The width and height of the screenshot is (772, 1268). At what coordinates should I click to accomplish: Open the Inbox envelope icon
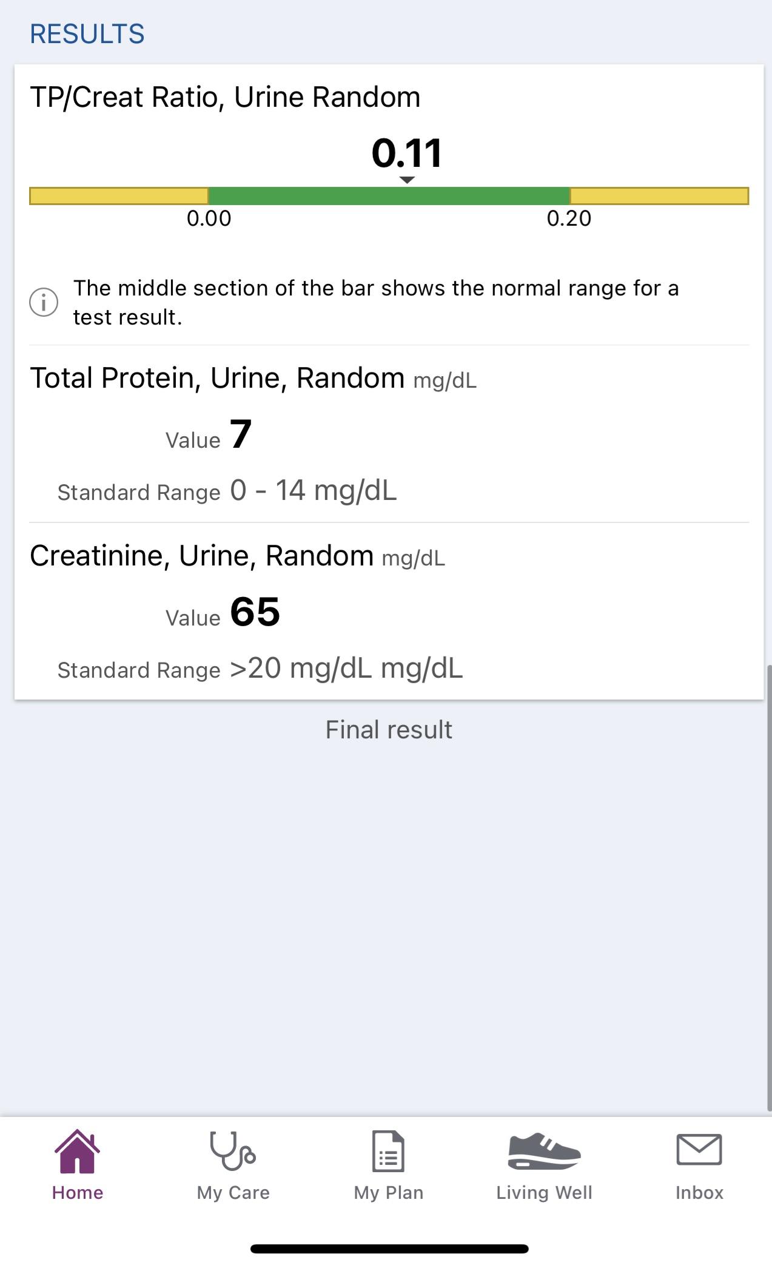699,1150
